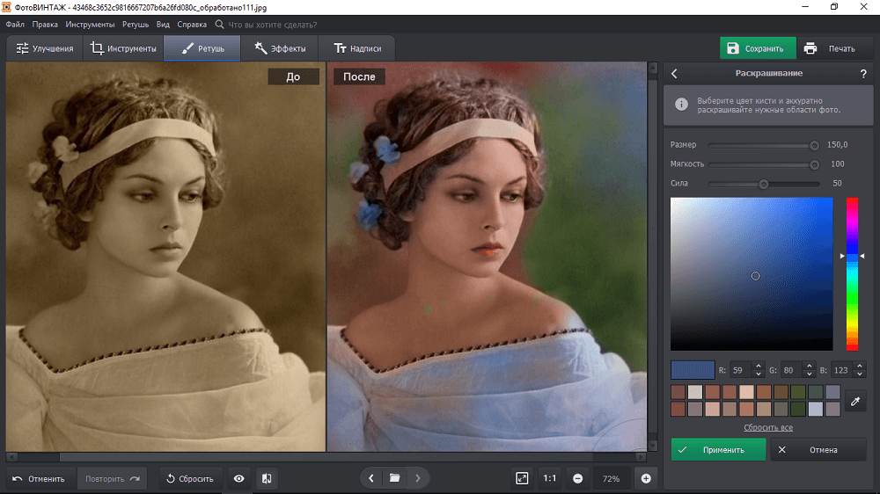The image size is (880, 494).
Task: Open the Инструменты menu
Action: (91, 25)
